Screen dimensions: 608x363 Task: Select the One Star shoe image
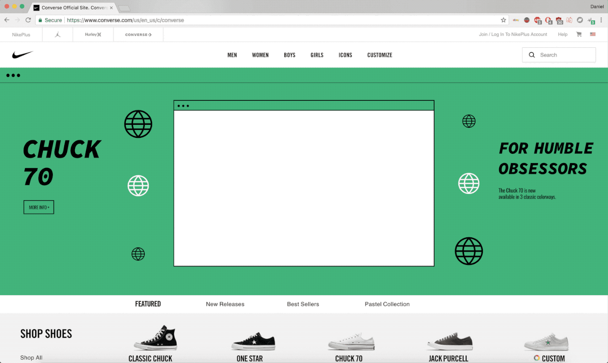tap(253, 341)
